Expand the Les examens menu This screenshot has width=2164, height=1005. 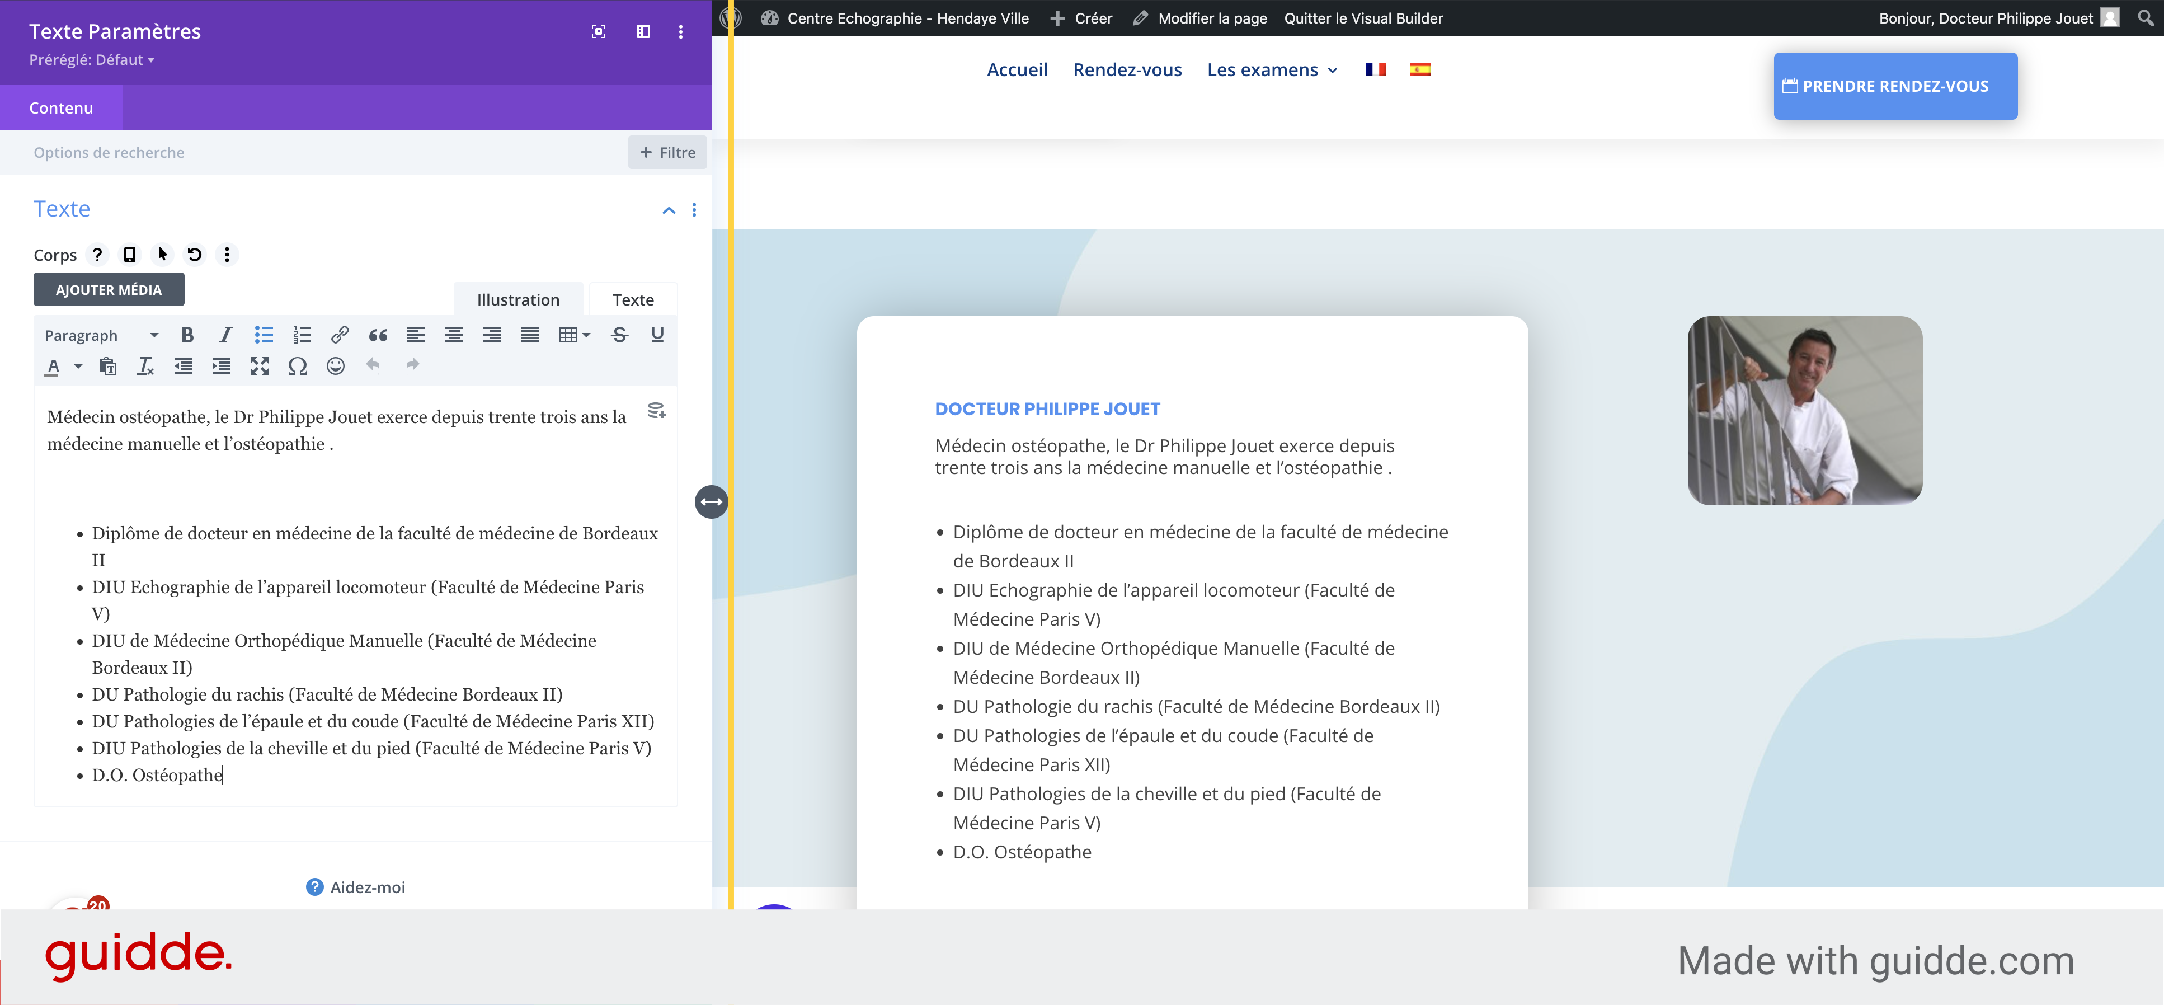click(1272, 70)
